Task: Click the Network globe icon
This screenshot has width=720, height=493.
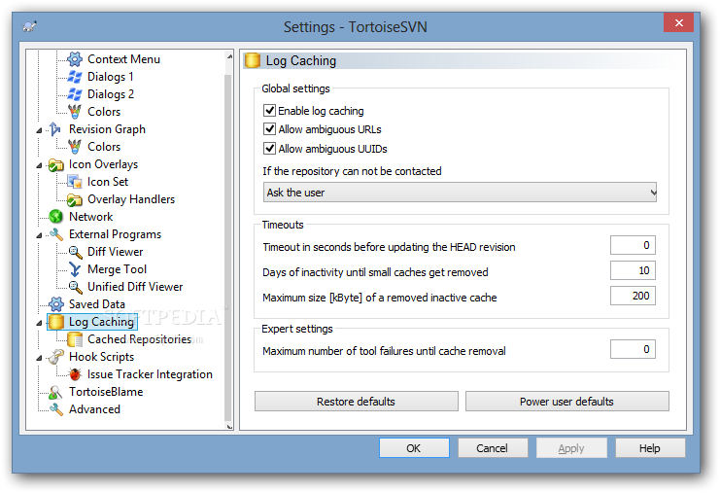Action: click(x=55, y=217)
